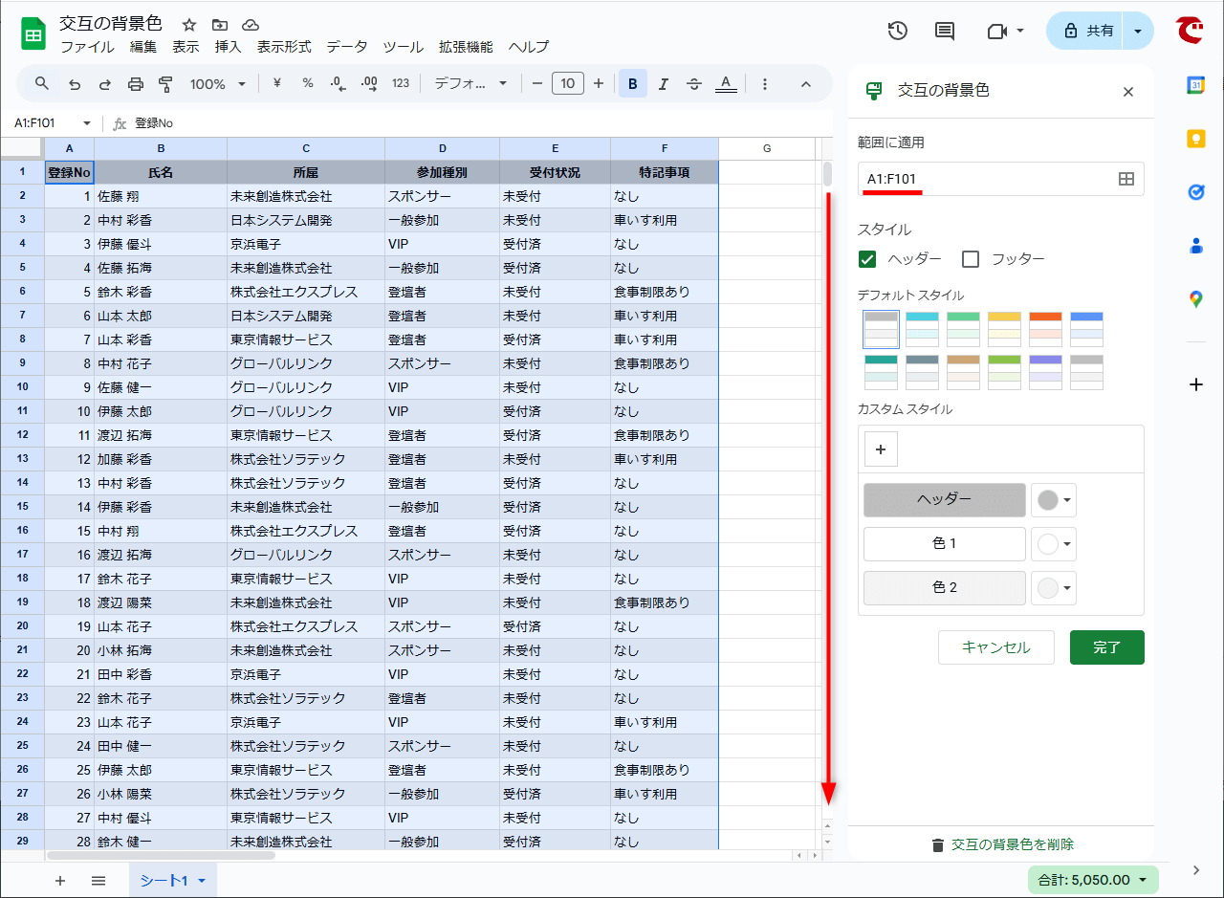1224x898 pixels.
Task: Open the 拡張機能 menu
Action: [466, 47]
